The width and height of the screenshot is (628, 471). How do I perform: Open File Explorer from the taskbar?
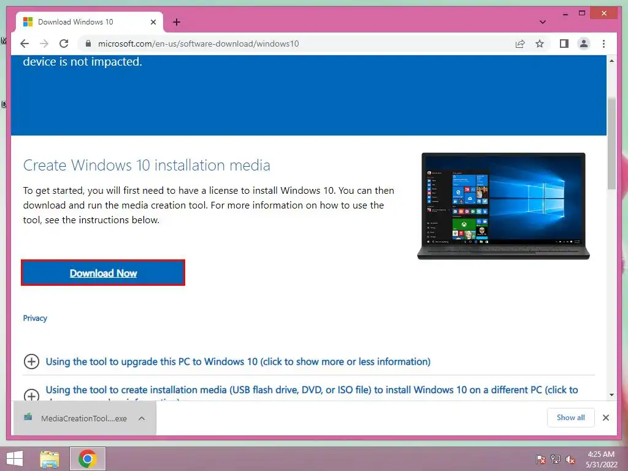(50, 459)
